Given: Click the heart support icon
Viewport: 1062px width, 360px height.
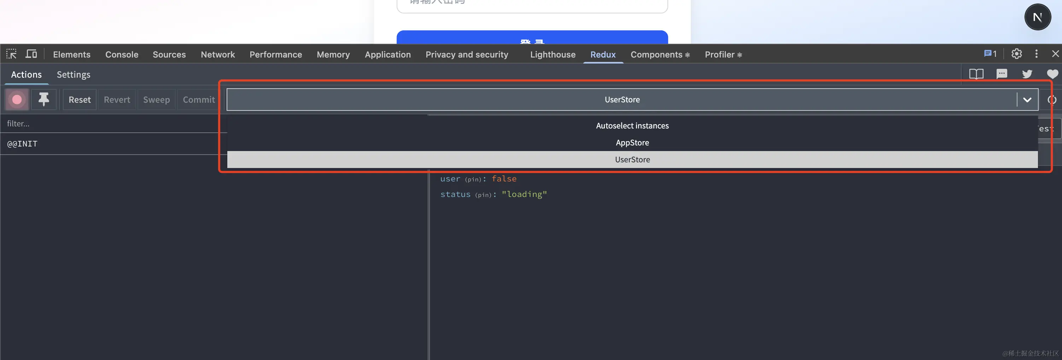Looking at the screenshot, I should click(1052, 74).
